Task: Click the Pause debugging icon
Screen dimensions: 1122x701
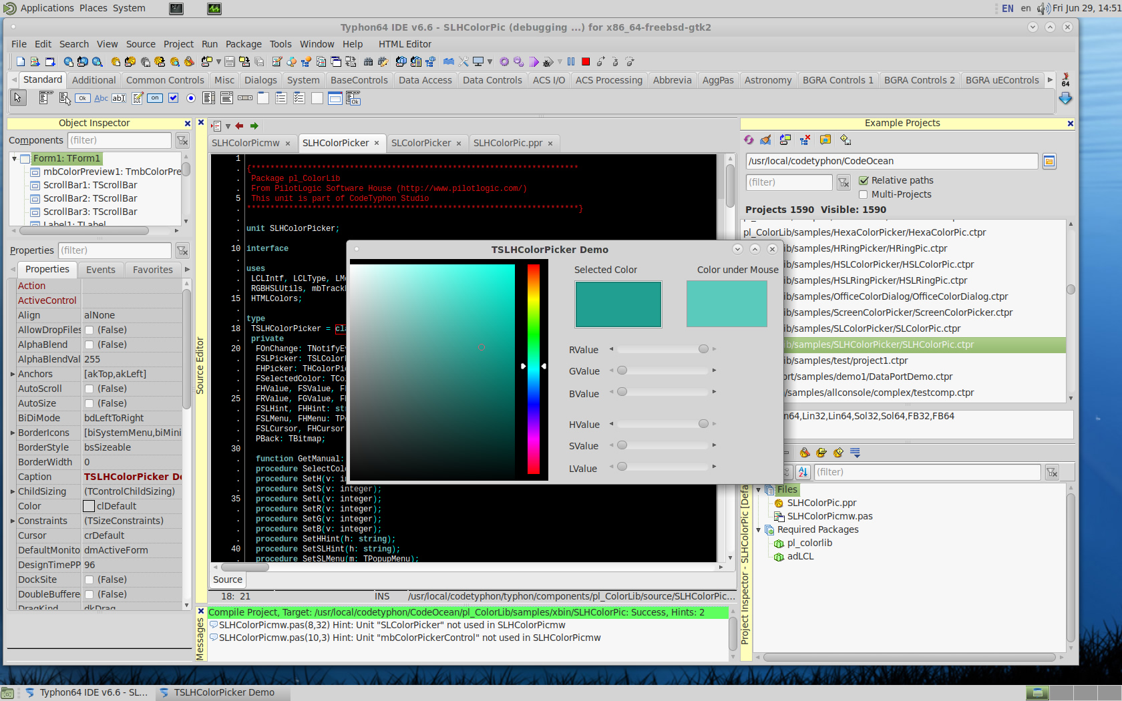Action: [x=571, y=61]
